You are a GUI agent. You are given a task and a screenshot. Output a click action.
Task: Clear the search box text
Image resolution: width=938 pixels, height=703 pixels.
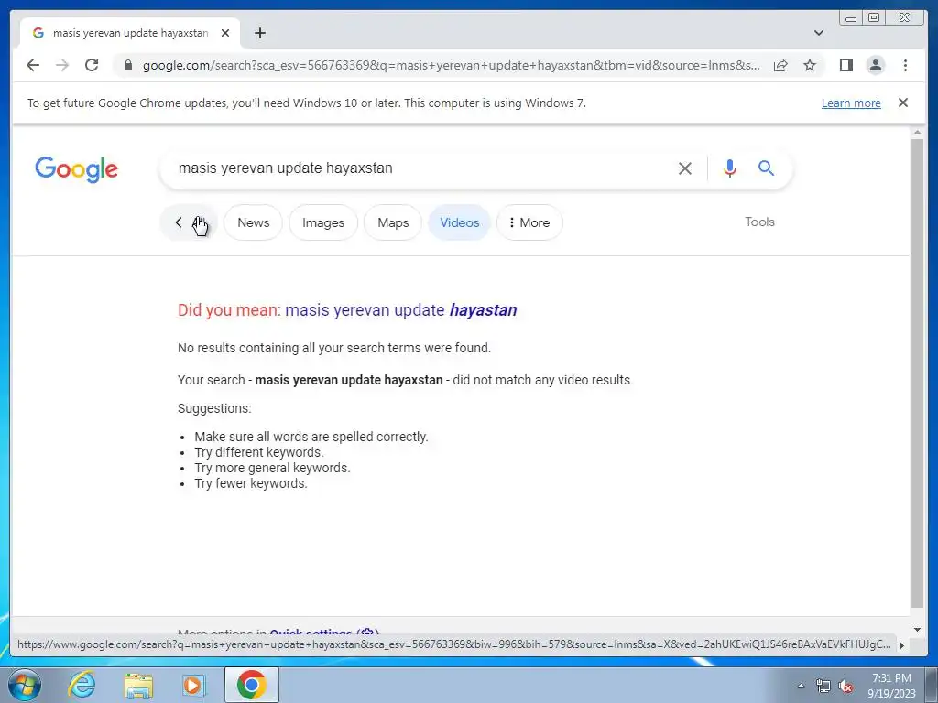(685, 168)
